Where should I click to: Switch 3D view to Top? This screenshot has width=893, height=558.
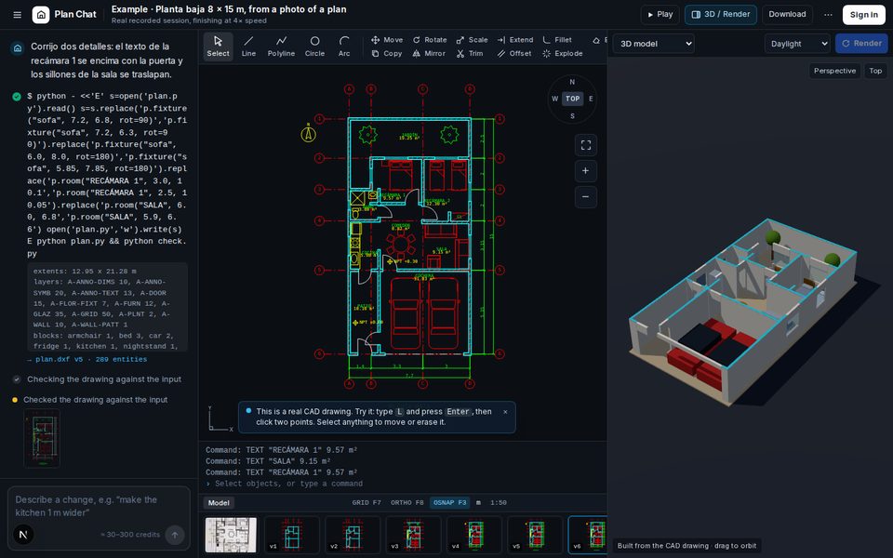click(875, 71)
